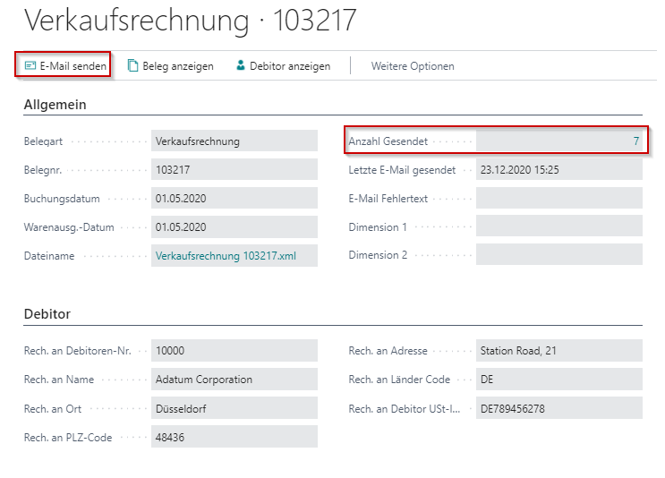Select the Belegnr. field showing 103217
Screen dimensions: 665x478
coord(234,169)
